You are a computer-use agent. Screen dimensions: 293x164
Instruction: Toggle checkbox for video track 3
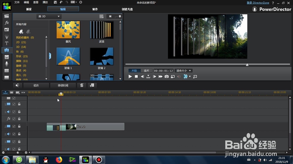click(14, 142)
